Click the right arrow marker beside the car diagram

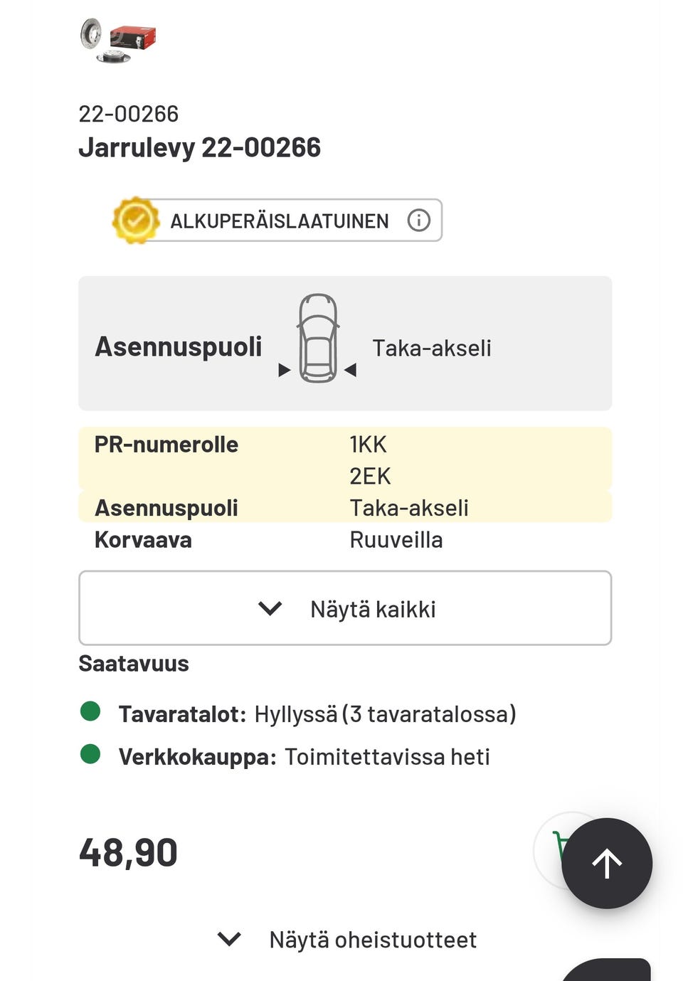tap(351, 369)
